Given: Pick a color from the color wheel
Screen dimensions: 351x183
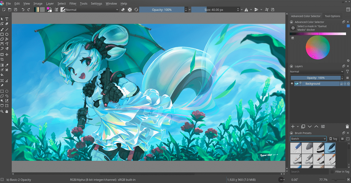Looking at the screenshot, I should (x=318, y=47).
